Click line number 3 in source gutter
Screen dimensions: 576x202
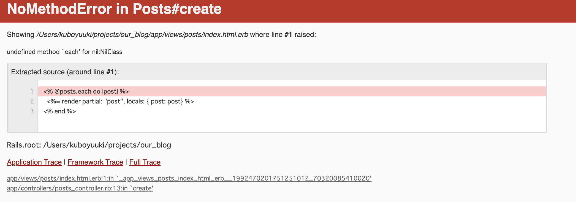[32, 111]
